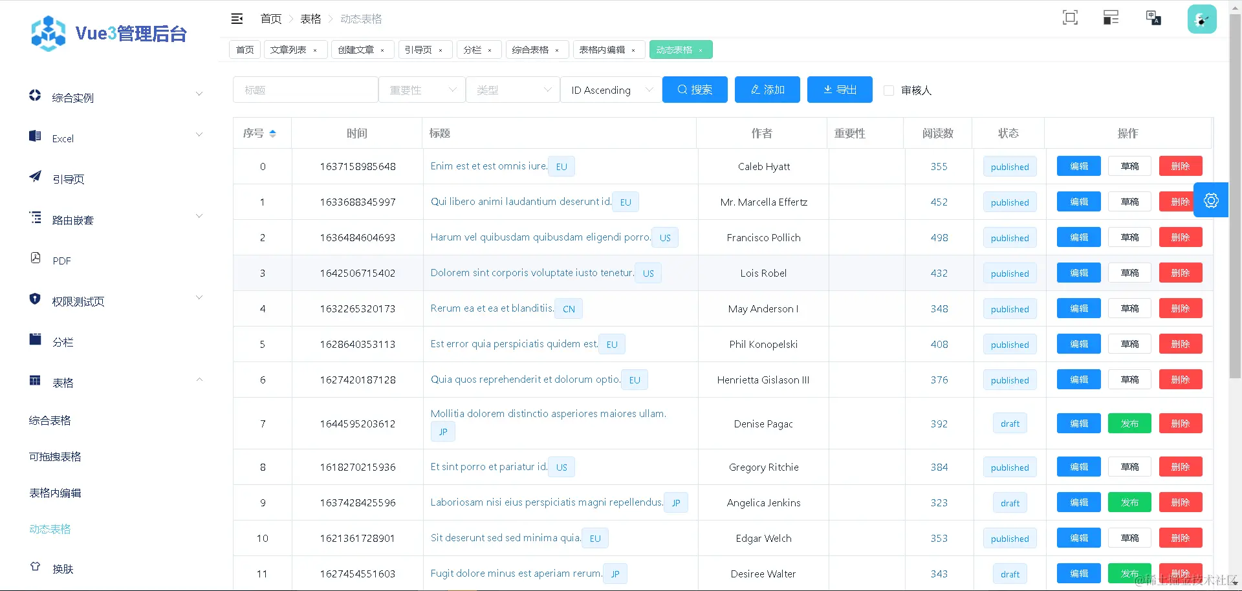
Task: Click 编辑 for Phil Konopelski's row
Action: coord(1078,344)
